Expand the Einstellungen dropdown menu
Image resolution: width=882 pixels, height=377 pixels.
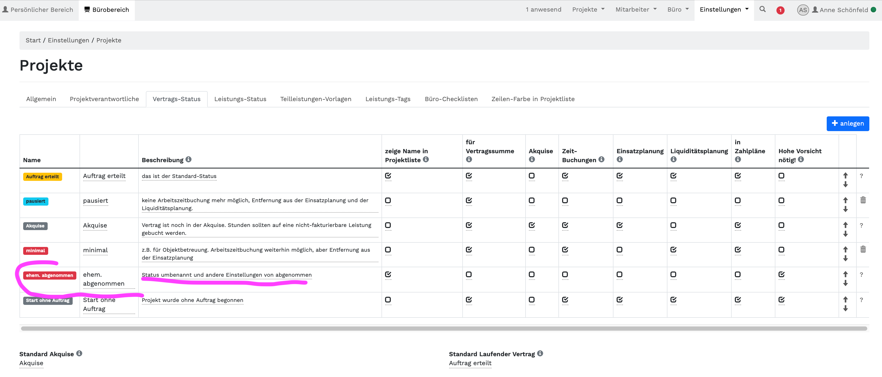tap(724, 9)
